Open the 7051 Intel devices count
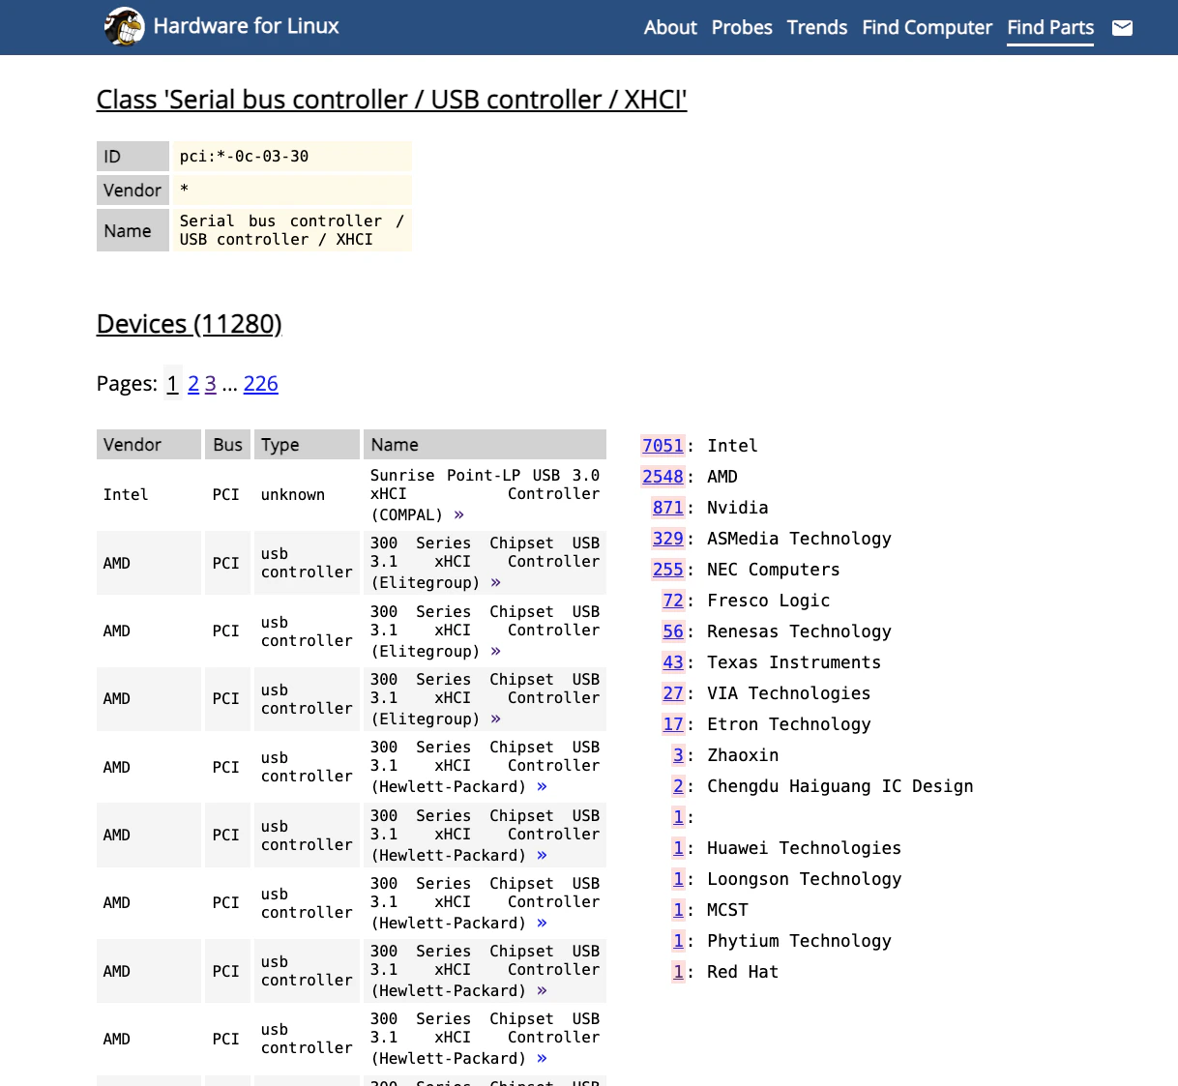 coord(663,446)
